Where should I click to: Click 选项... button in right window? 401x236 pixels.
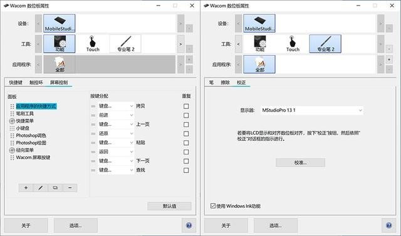coord(276,225)
